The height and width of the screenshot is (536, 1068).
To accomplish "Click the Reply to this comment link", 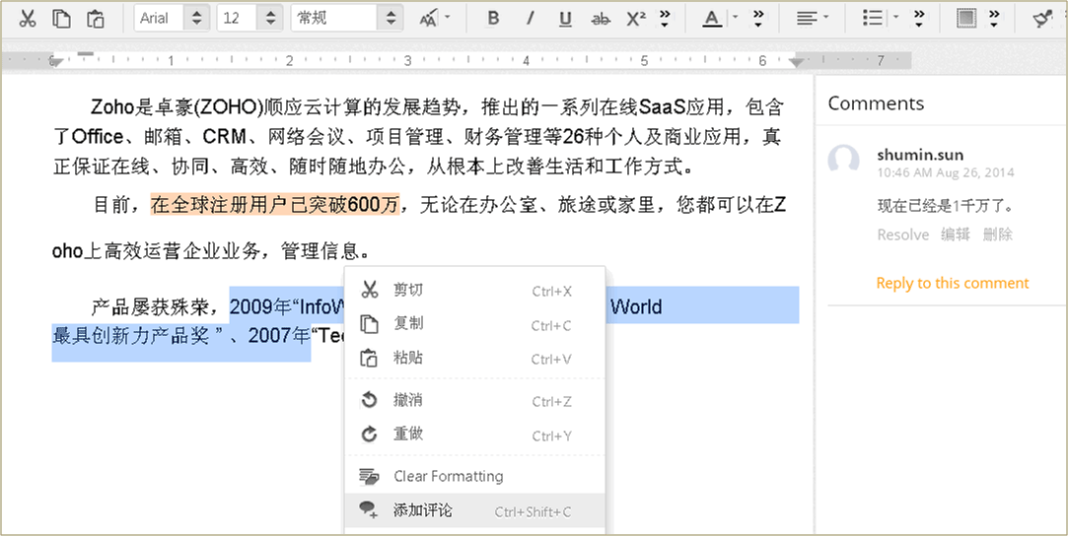I will 952,283.
